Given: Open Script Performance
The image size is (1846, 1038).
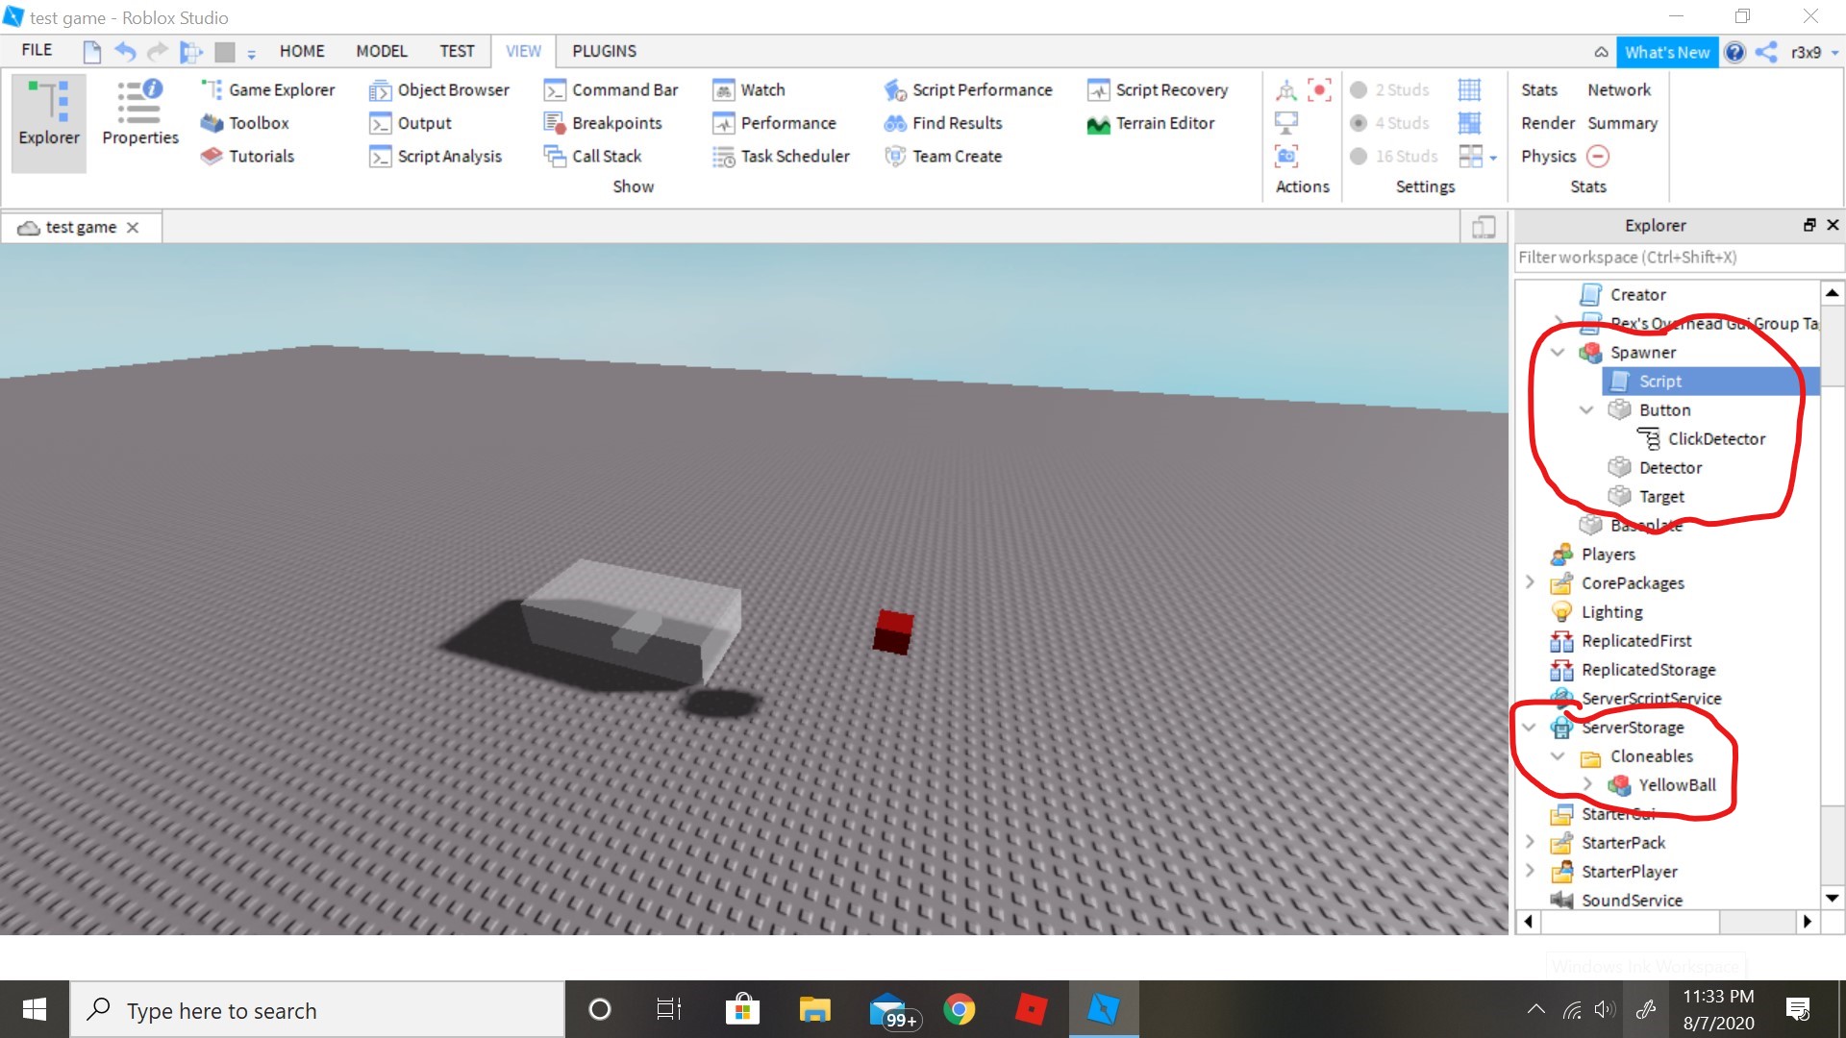Looking at the screenshot, I should pos(968,89).
